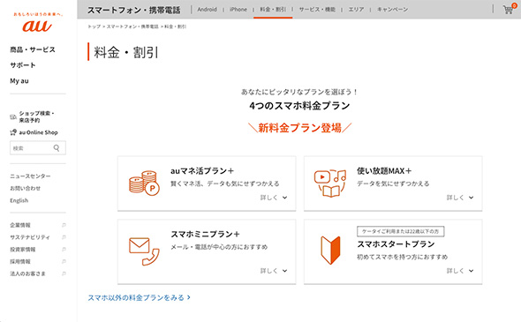The width and height of the screenshot is (521, 322).
Task: Click スマートフォン・携帯電話 breadcrumb link
Action: point(132,26)
